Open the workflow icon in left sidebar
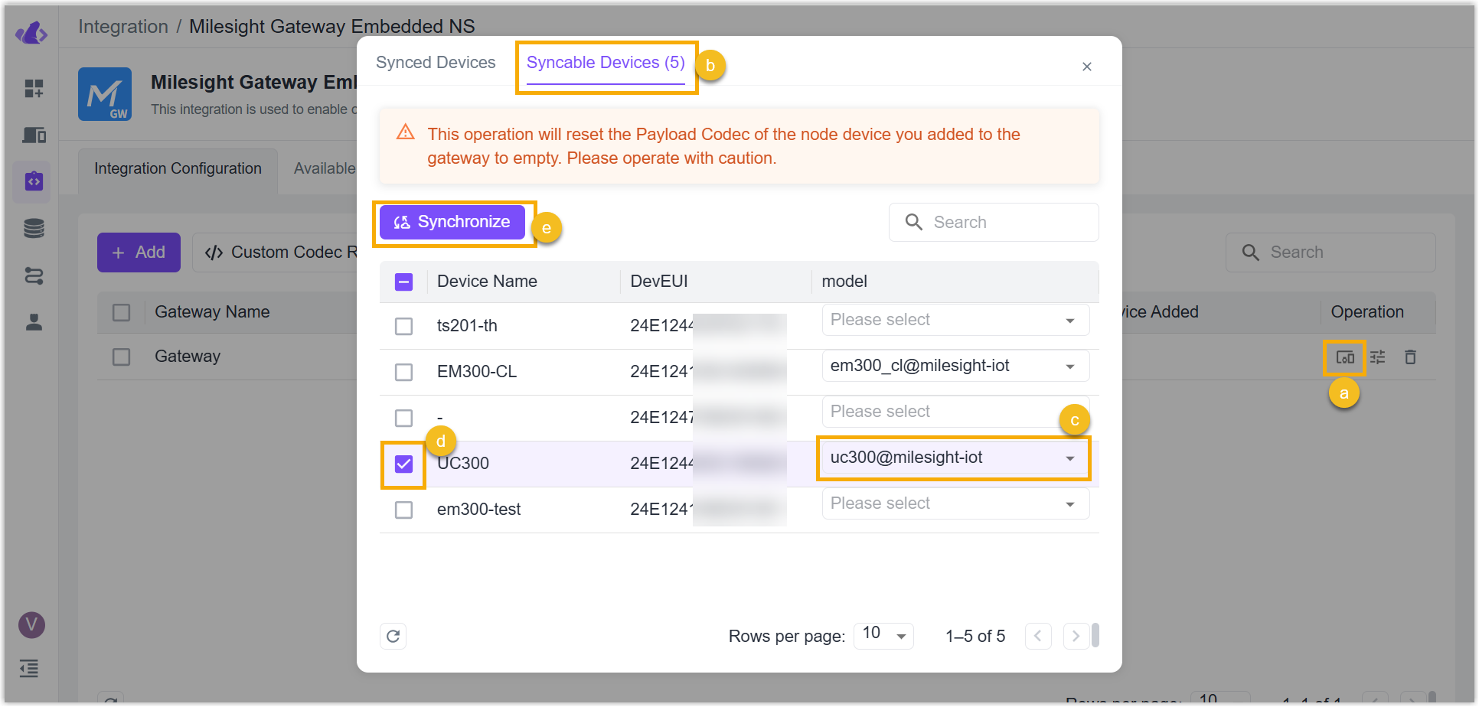Viewport: 1479px width, 707px height. click(34, 275)
